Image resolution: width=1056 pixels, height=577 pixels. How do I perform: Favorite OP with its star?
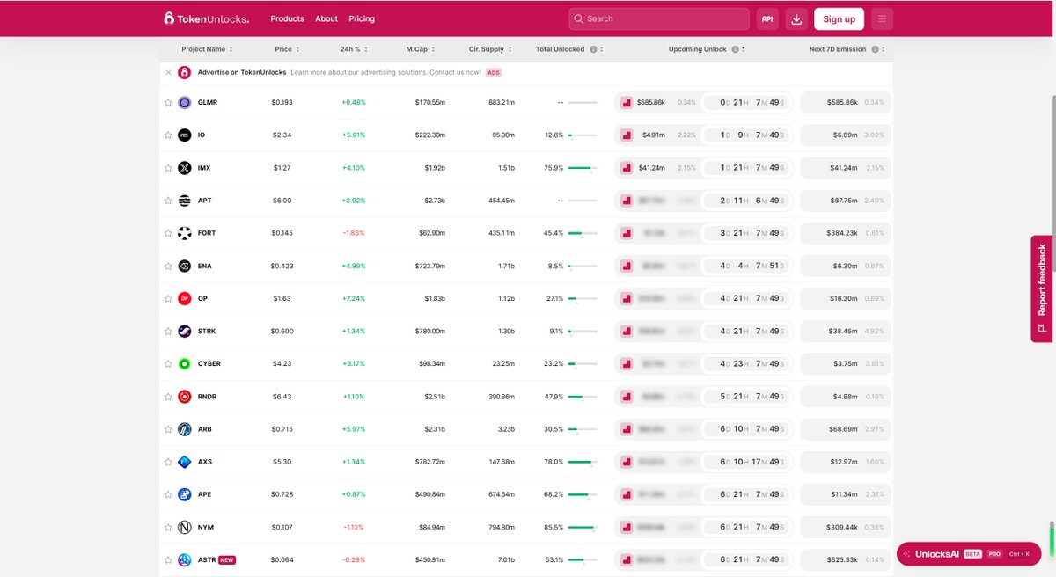coord(168,298)
